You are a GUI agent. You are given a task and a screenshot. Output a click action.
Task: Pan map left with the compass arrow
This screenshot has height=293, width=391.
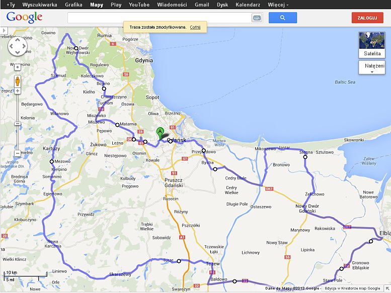[x=11, y=46]
